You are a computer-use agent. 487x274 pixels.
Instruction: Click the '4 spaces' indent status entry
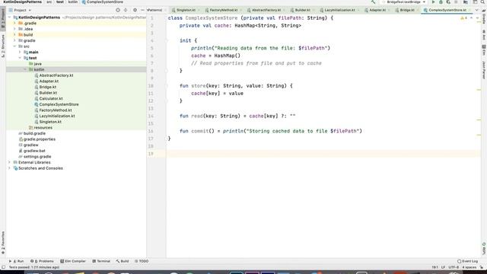pos(469,267)
